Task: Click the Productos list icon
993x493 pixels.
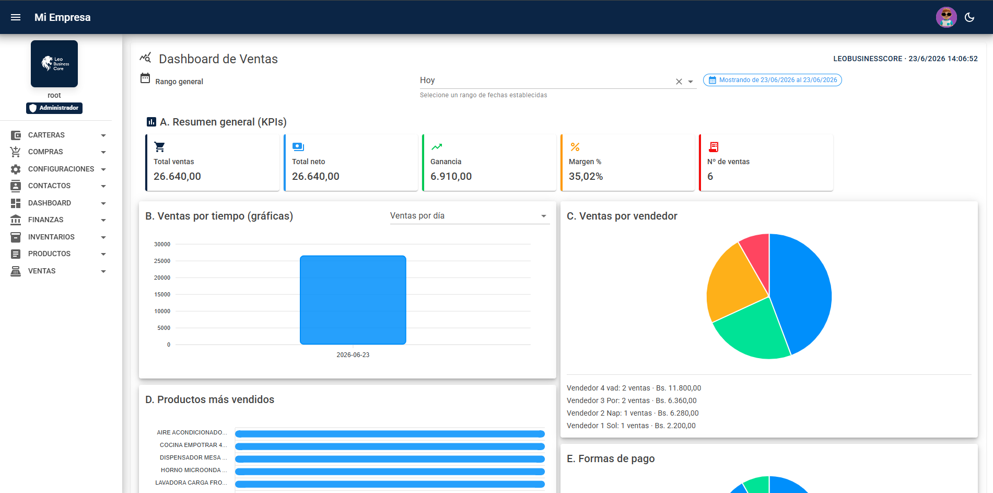Action: pos(16,254)
